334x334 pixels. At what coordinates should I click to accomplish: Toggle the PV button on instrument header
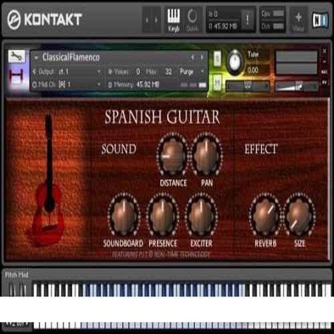coord(325,83)
